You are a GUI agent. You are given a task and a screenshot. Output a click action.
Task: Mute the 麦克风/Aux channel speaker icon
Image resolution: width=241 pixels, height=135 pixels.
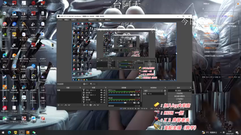click(135, 95)
